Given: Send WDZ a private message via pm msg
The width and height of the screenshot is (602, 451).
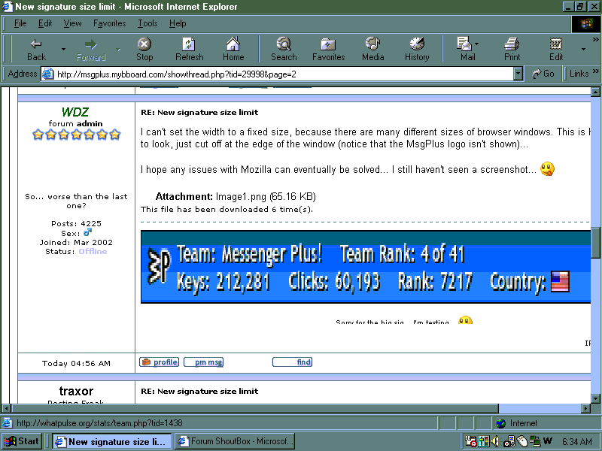Looking at the screenshot, I should (x=203, y=362).
